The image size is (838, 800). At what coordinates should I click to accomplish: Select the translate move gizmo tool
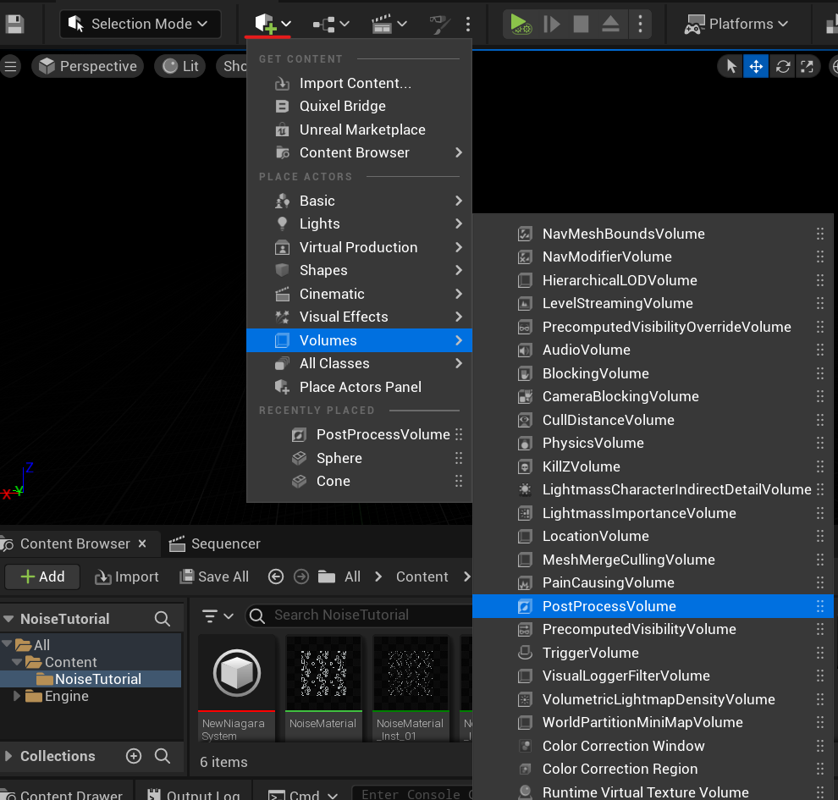coord(756,66)
